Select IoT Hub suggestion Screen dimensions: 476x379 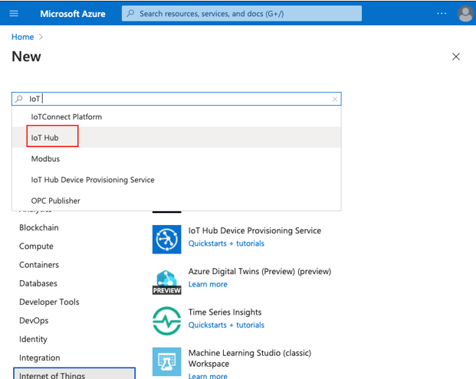pyautogui.click(x=176, y=138)
